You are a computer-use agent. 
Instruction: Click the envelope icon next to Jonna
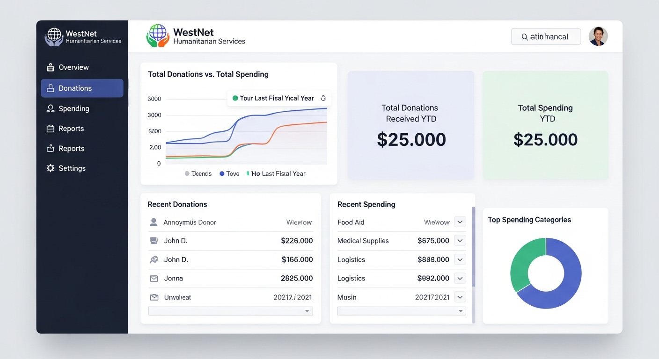[154, 279]
